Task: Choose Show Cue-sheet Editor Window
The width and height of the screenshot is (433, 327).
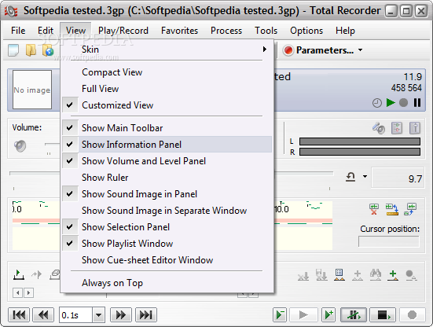Action: [x=167, y=260]
